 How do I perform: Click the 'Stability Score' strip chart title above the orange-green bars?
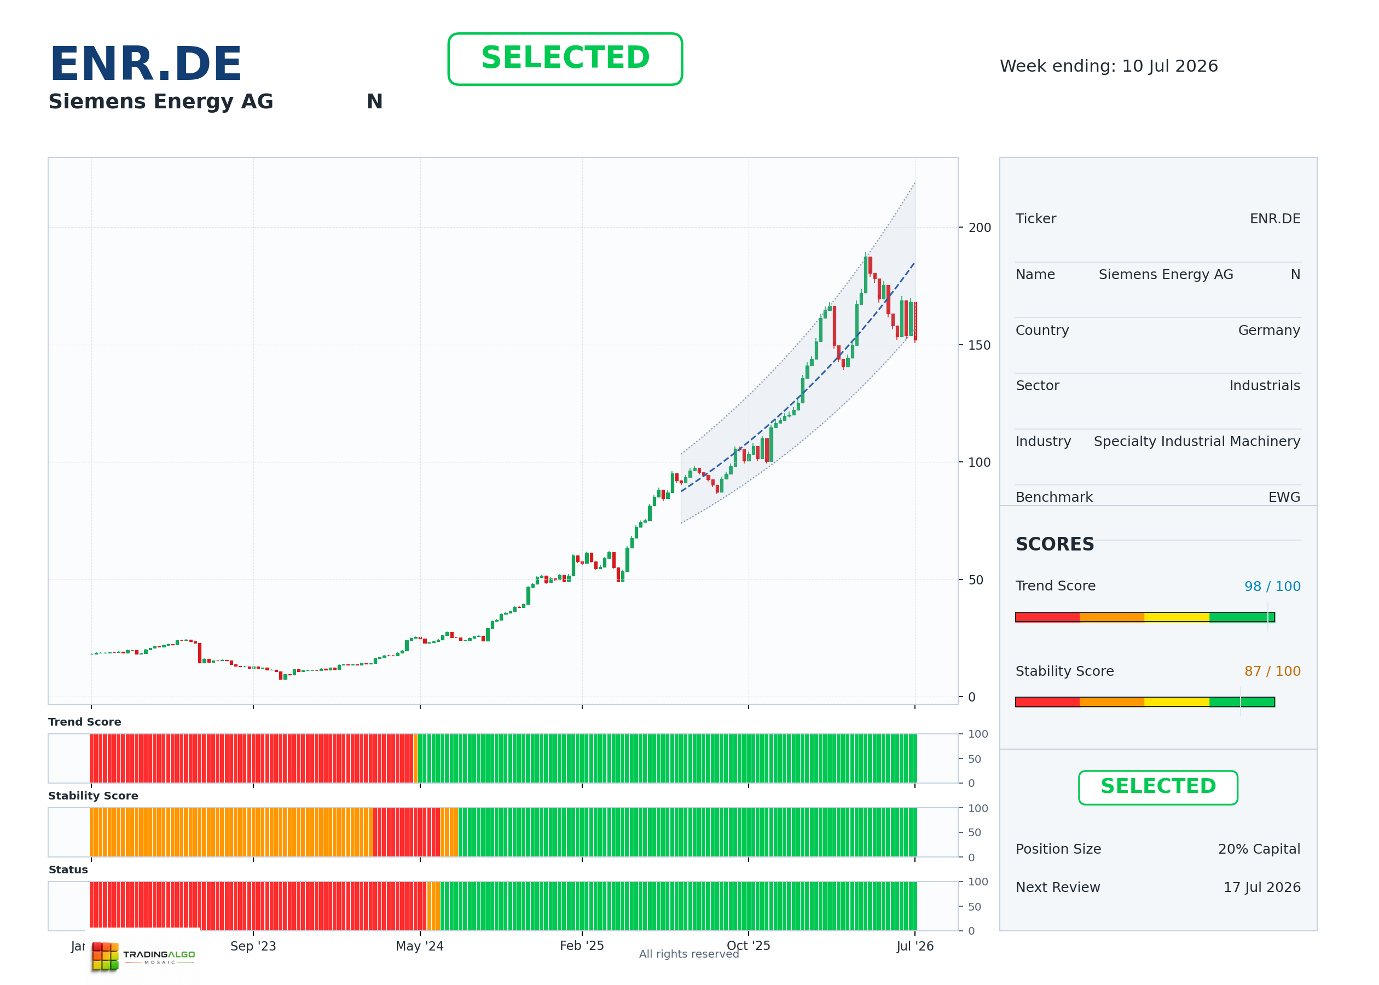coord(93,796)
